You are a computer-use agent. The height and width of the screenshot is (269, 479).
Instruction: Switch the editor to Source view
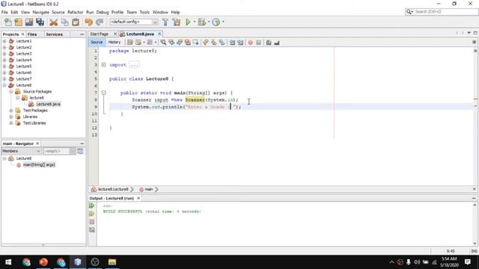click(97, 42)
